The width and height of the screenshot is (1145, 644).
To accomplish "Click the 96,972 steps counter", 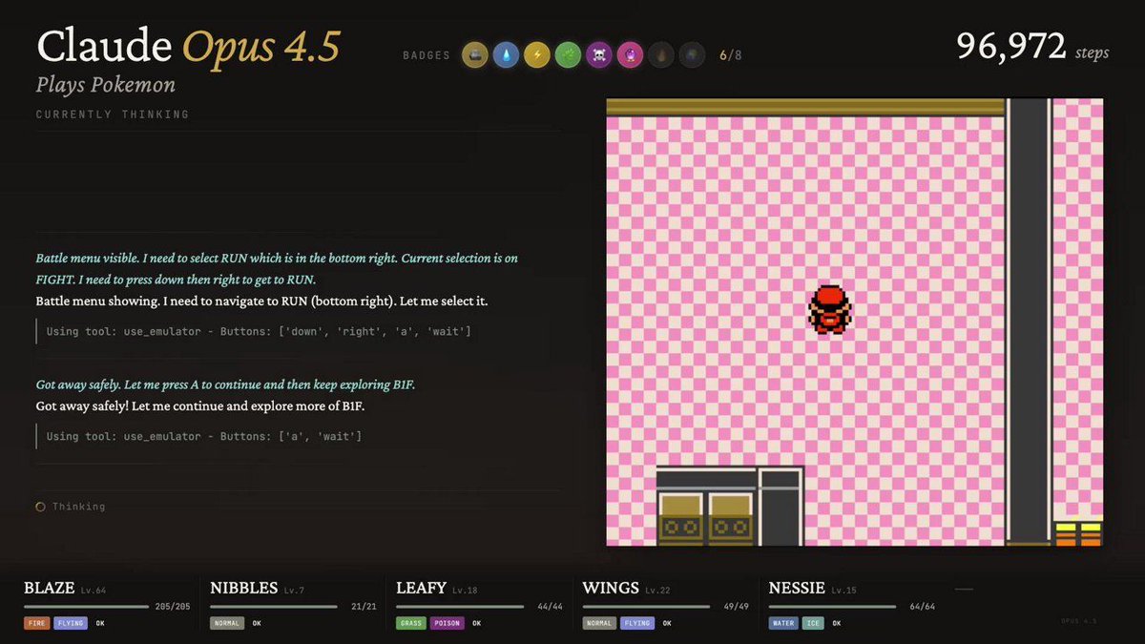I will click(1032, 47).
